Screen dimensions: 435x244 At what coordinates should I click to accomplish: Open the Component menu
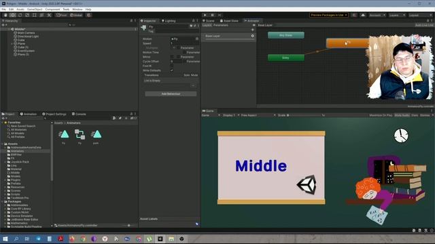tap(52, 9)
